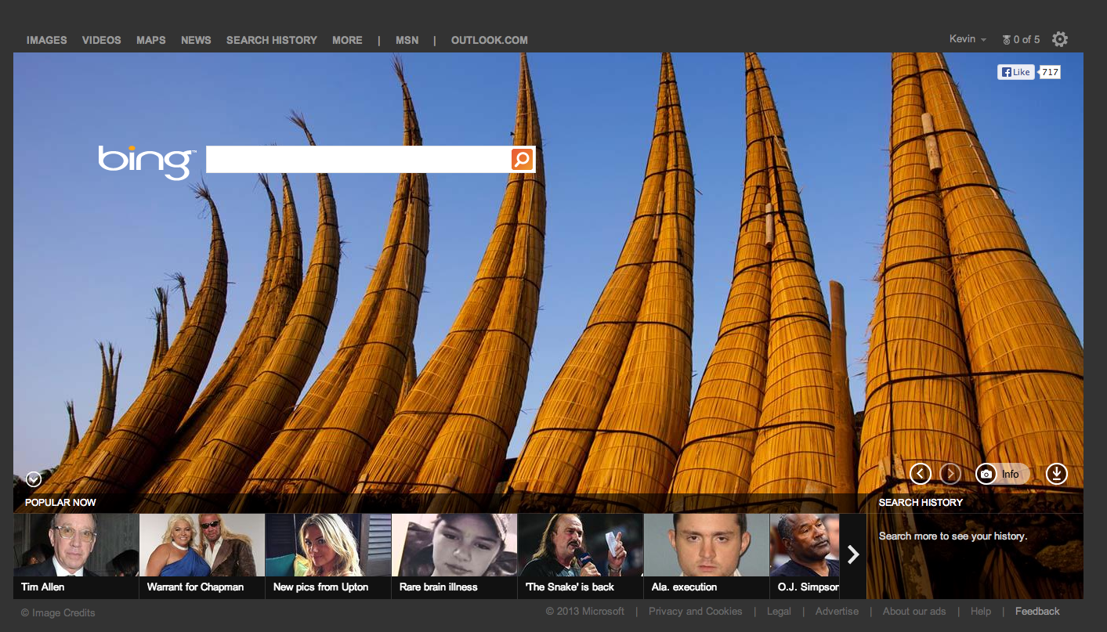Show next homepage image arrow
This screenshot has height=632, width=1107.
click(950, 474)
